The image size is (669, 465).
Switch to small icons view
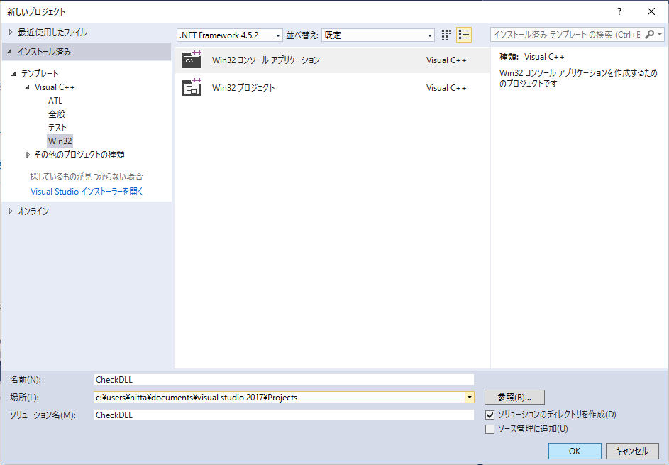[446, 35]
